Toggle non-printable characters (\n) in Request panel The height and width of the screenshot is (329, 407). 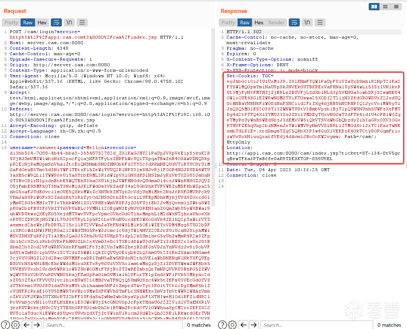pos(69,22)
